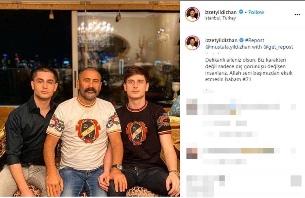Open izzetyildizhan's profile picture in the post header
The image size is (305, 198).
[x=192, y=15]
